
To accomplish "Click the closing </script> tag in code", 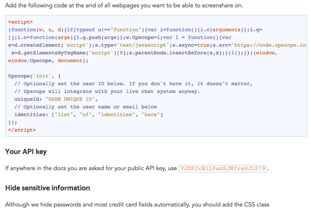I will tap(22, 130).
